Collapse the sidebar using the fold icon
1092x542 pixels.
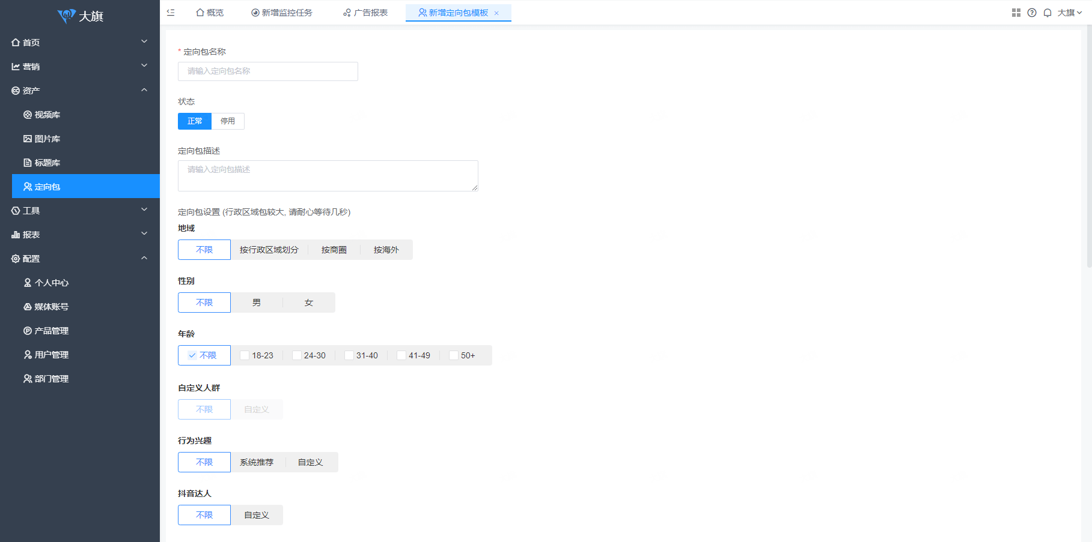coord(171,13)
